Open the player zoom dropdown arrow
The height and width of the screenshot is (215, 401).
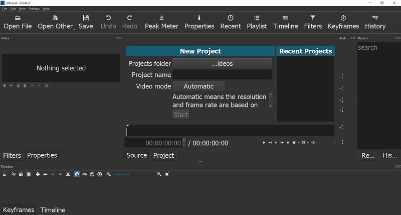(x=298, y=143)
